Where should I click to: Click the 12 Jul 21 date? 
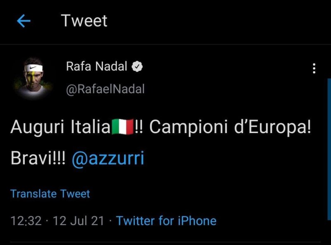(79, 221)
